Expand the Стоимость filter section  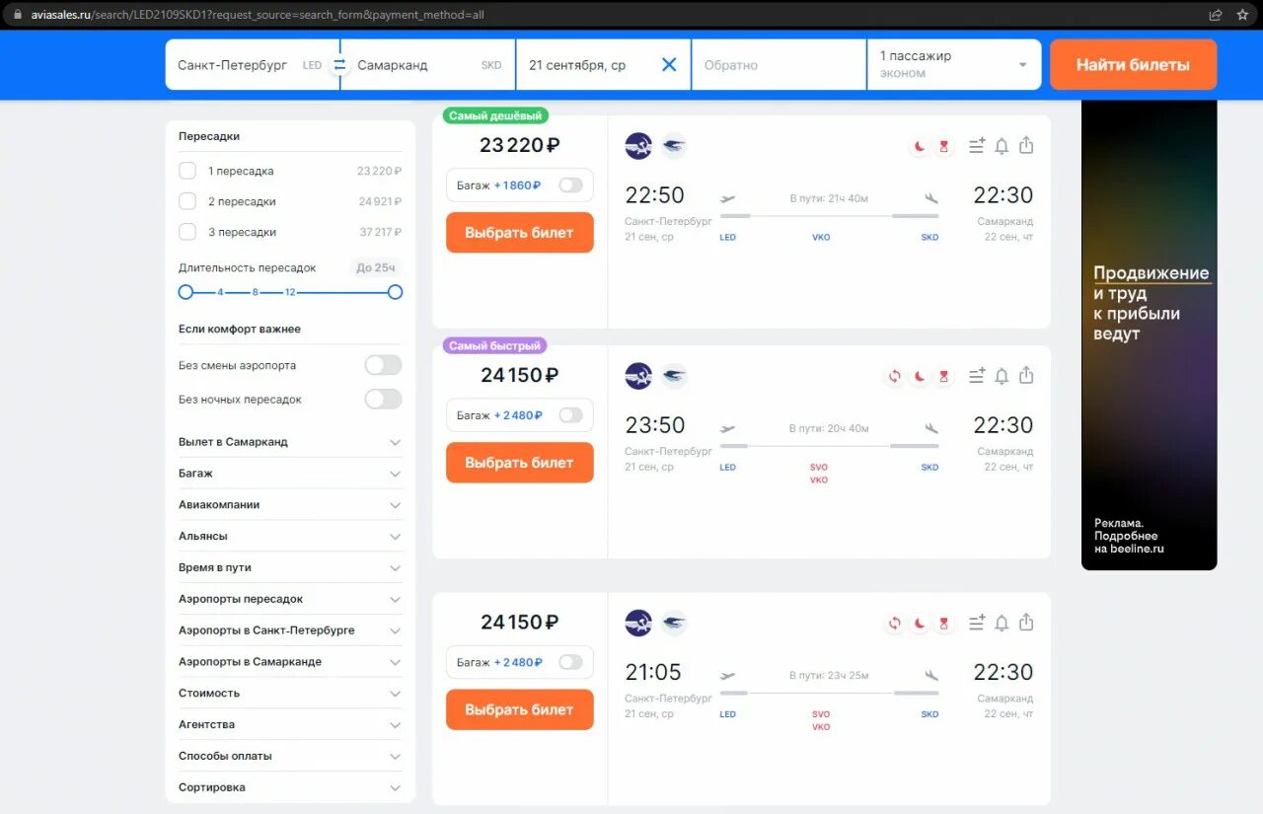[290, 693]
